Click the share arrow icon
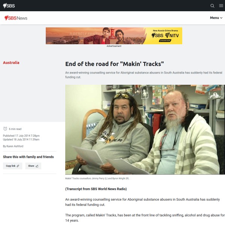Screen dimensions: 225x225 tap(37, 166)
